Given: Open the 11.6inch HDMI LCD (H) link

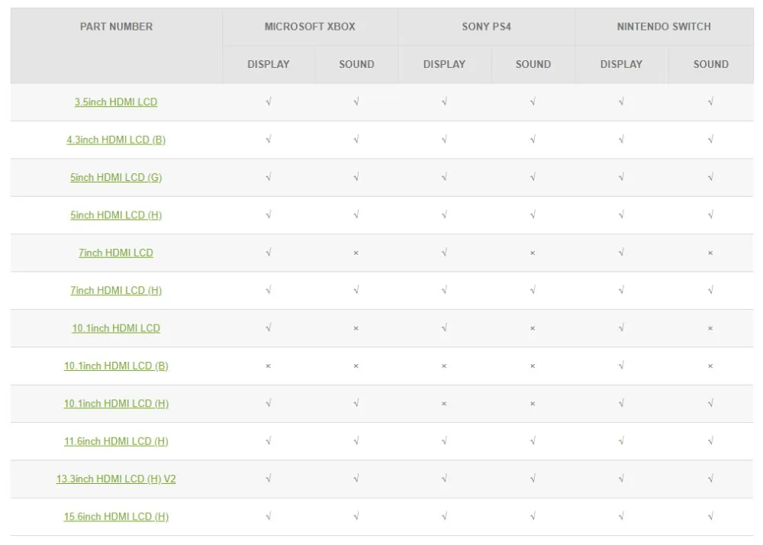Looking at the screenshot, I should (x=116, y=441).
